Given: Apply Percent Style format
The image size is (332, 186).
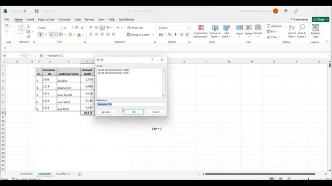Looking at the screenshot, I should point(170,35).
